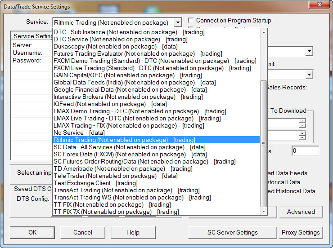Choose Dukascopy data service
This screenshot has width=333, height=248.
[x=156, y=47]
